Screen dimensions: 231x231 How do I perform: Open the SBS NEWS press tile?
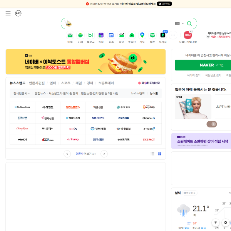98,118
